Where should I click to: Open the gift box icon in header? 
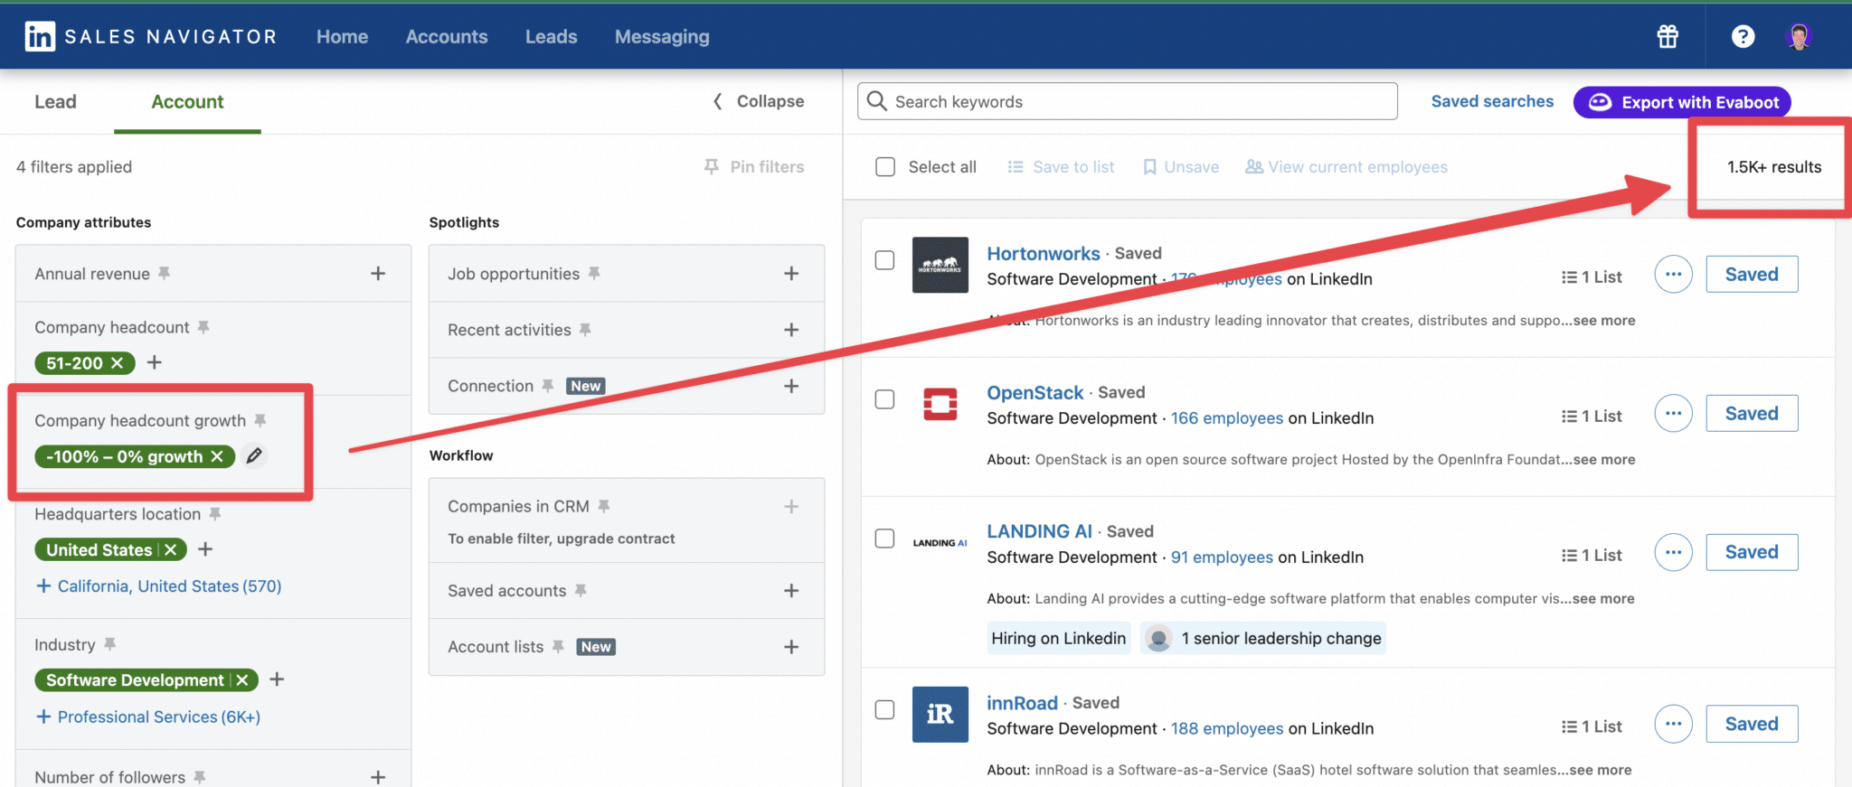click(x=1668, y=36)
